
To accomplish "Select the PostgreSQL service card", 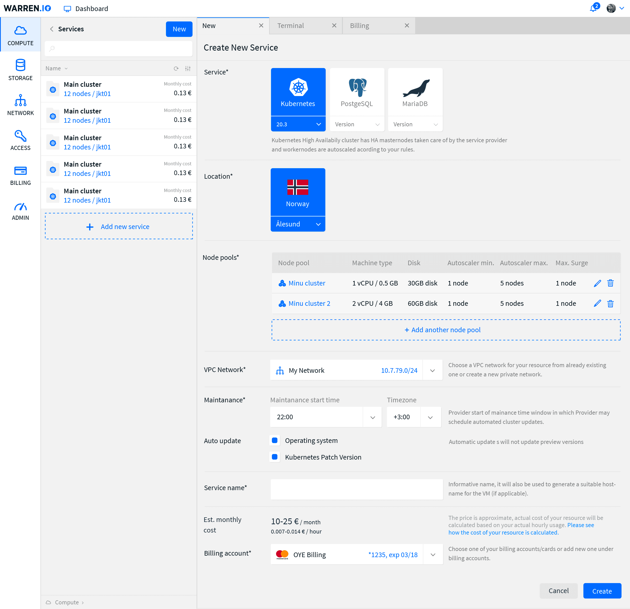I will tap(357, 92).
